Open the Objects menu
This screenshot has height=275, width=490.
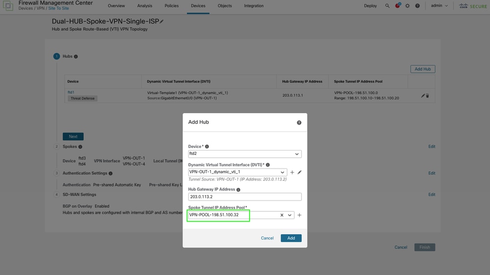[225, 5]
